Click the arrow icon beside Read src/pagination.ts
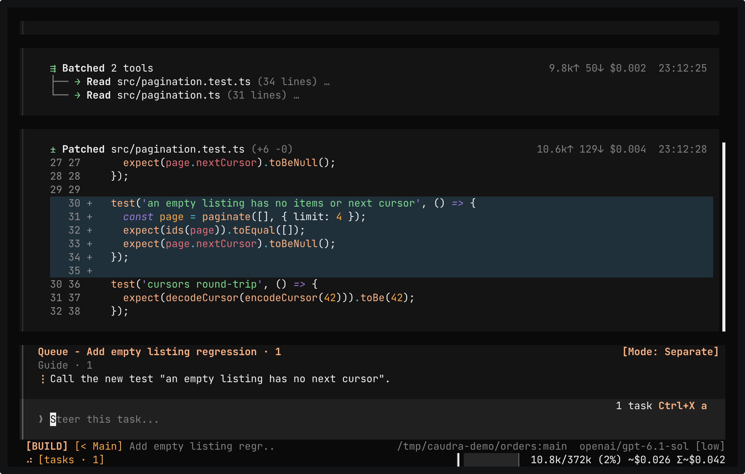 pyautogui.click(x=77, y=96)
